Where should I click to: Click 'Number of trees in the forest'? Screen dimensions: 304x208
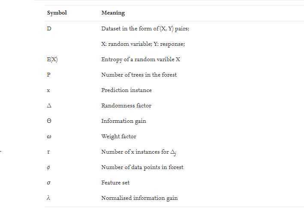click(139, 75)
